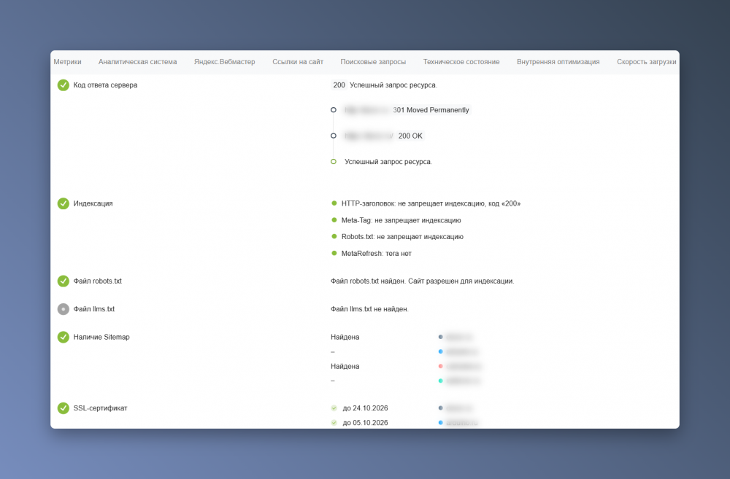Click green dot beside HTTP-заголовок line
730x479 pixels.
coord(334,203)
